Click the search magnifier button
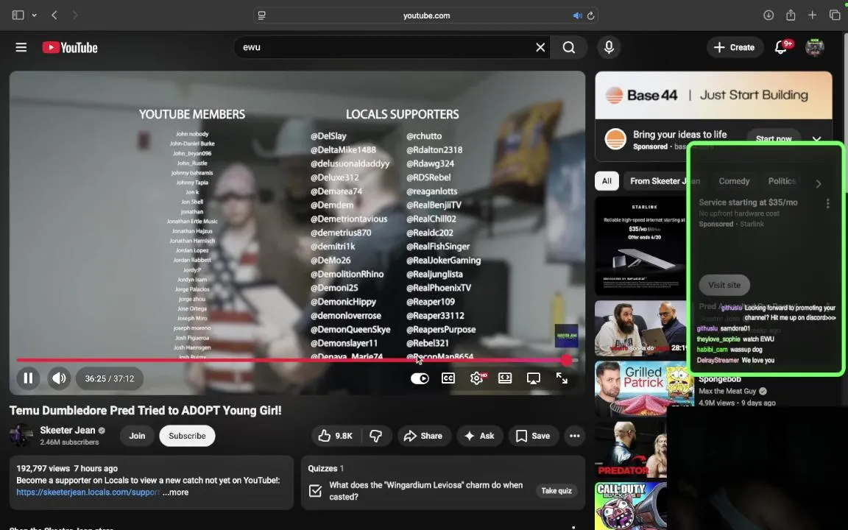This screenshot has width=848, height=530. (568, 48)
